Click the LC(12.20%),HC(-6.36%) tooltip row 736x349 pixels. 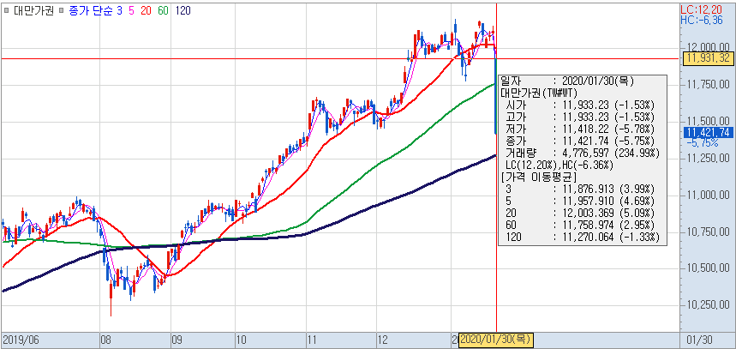click(559, 165)
